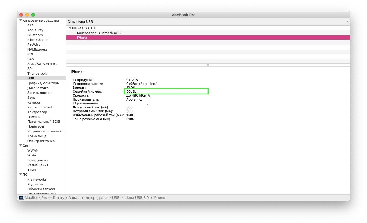This screenshot has height=223, width=367.
Task: Click the Ток в режиме сна value 2100
Action: [x=130, y=119]
